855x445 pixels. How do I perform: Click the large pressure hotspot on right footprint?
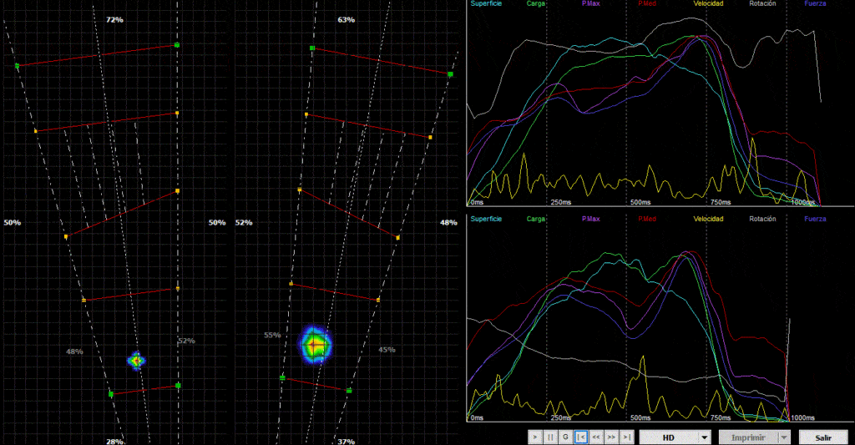[x=315, y=343]
